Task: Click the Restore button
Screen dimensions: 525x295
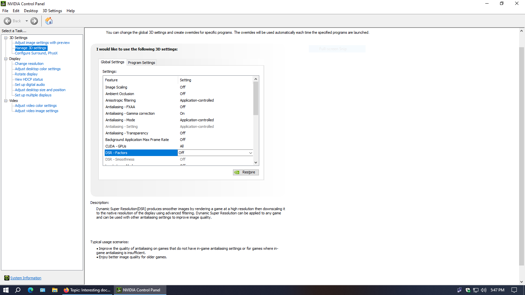Action: click(x=246, y=172)
